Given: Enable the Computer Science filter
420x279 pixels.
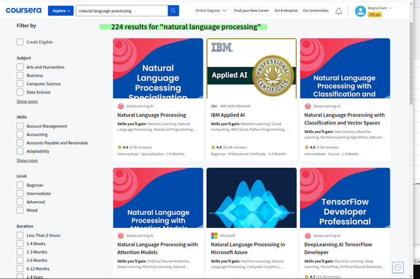Looking at the screenshot, I should (20, 84).
